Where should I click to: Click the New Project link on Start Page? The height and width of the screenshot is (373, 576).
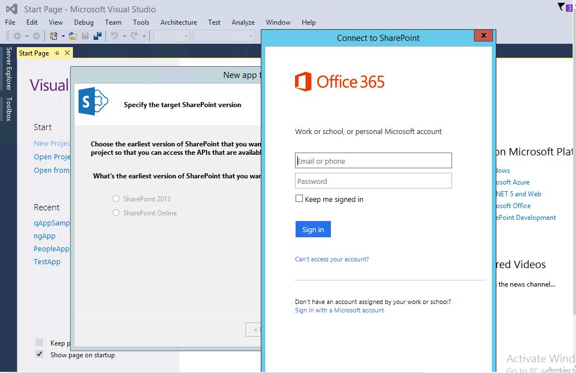pyautogui.click(x=52, y=144)
